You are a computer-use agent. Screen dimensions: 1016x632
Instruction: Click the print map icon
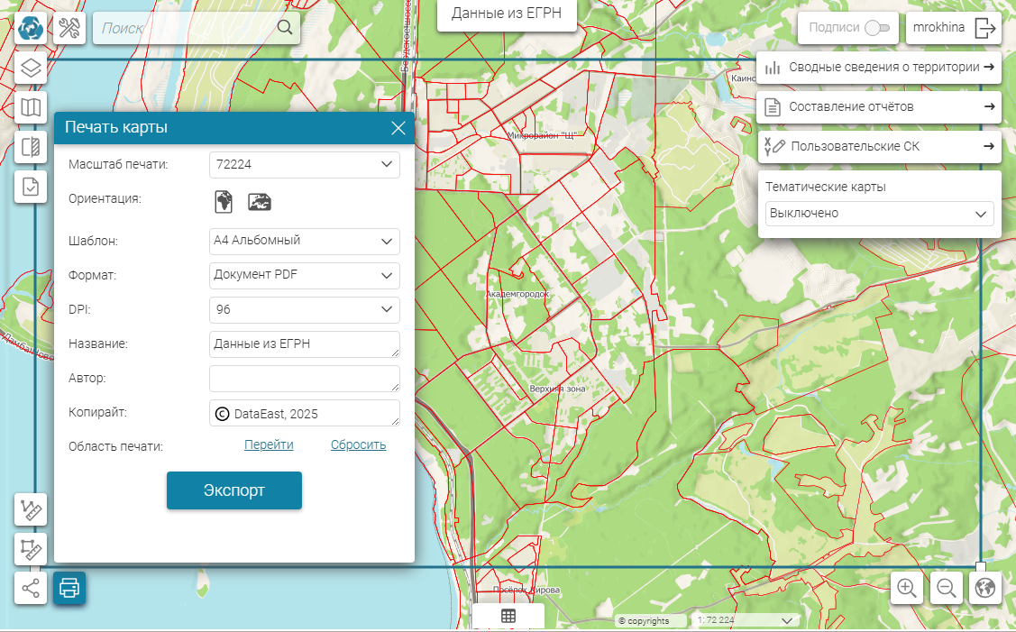pyautogui.click(x=69, y=589)
